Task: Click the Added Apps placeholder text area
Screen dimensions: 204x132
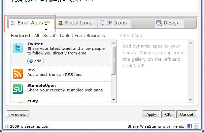Action: [153, 56]
